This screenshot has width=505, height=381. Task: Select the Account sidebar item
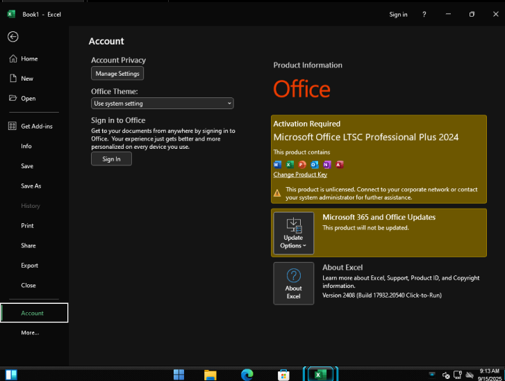pyautogui.click(x=34, y=313)
